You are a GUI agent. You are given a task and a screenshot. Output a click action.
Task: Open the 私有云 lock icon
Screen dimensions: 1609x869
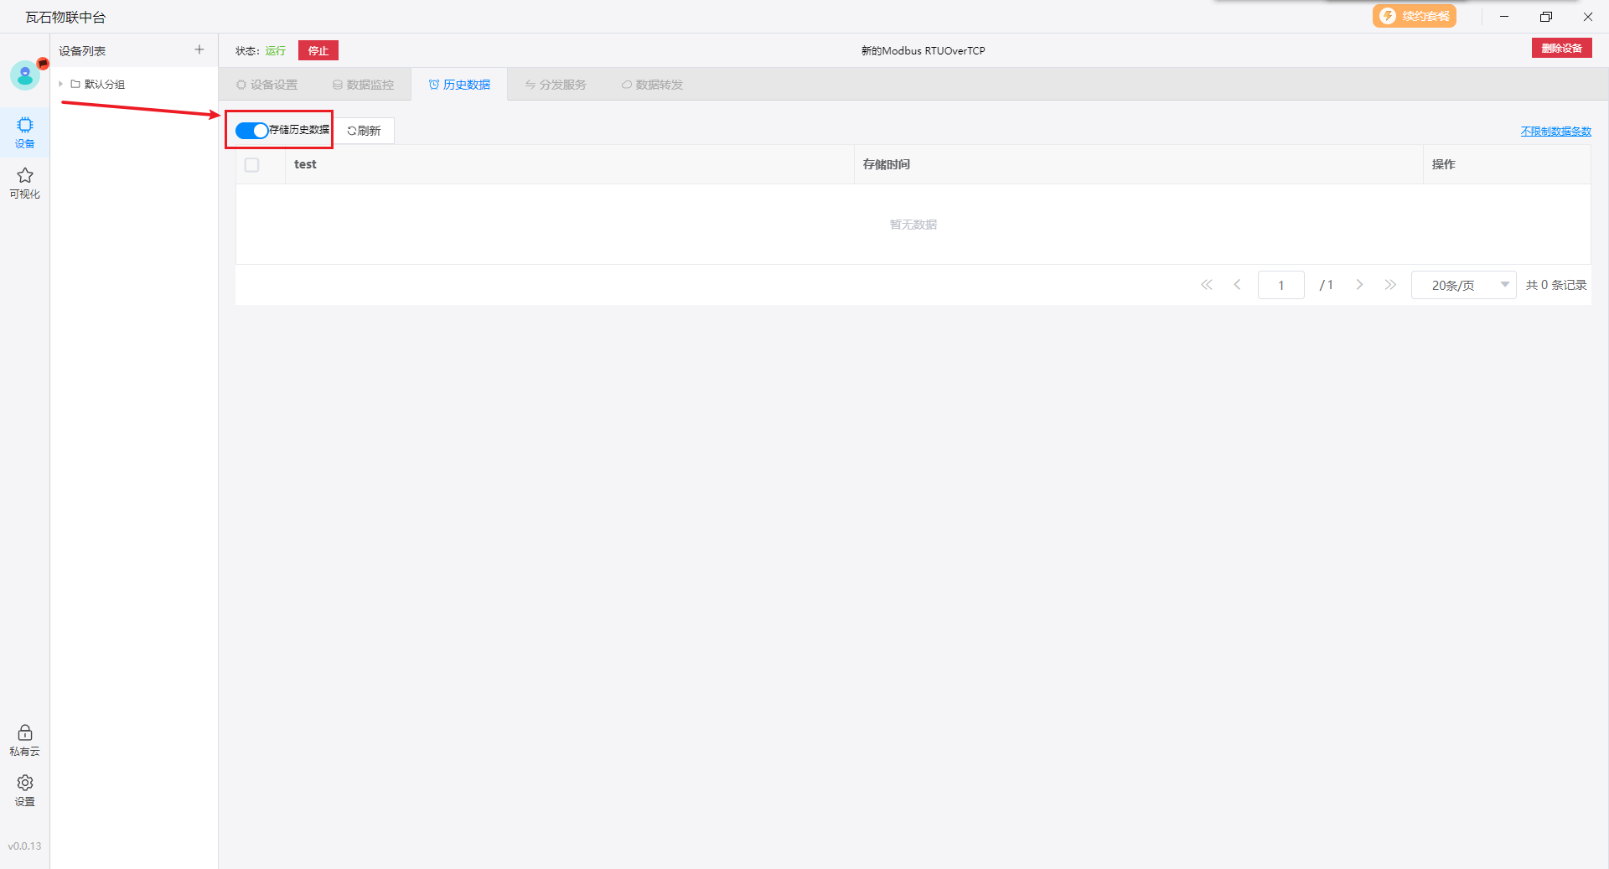[x=25, y=740]
